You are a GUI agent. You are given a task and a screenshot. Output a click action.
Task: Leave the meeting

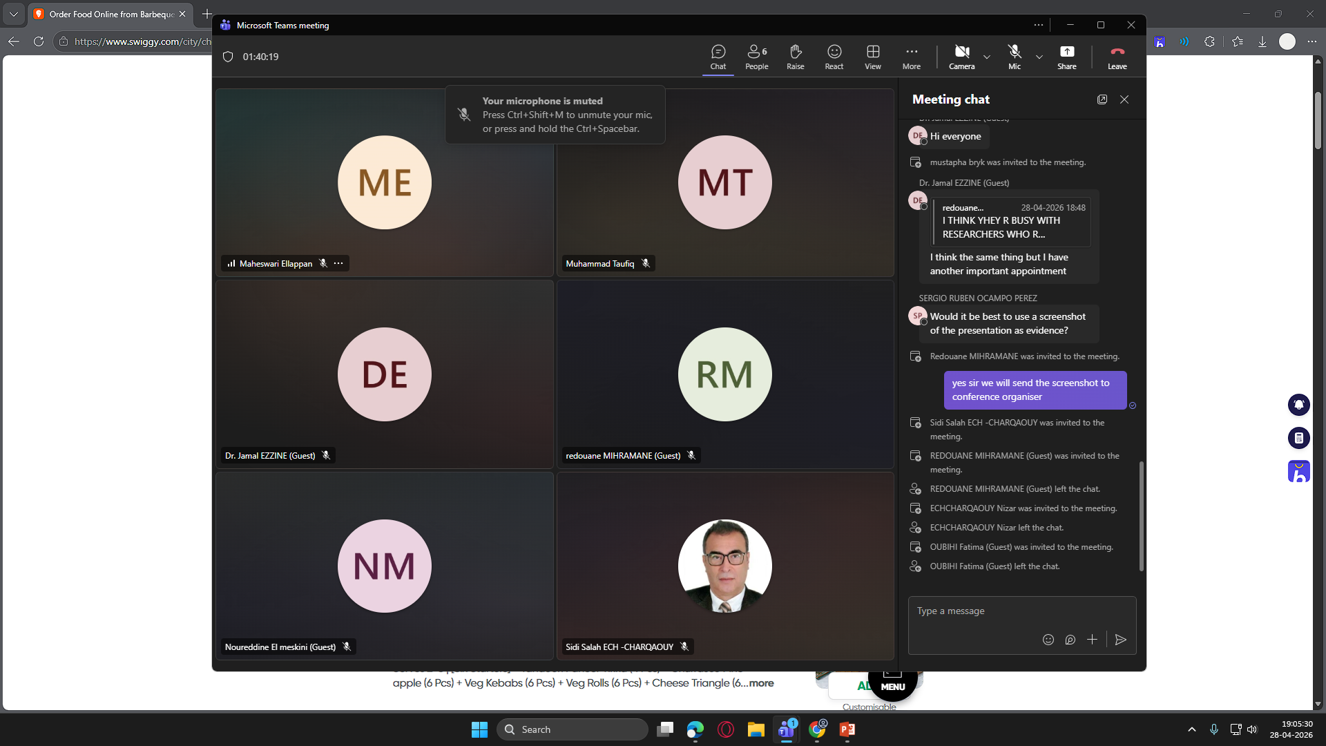tap(1117, 57)
